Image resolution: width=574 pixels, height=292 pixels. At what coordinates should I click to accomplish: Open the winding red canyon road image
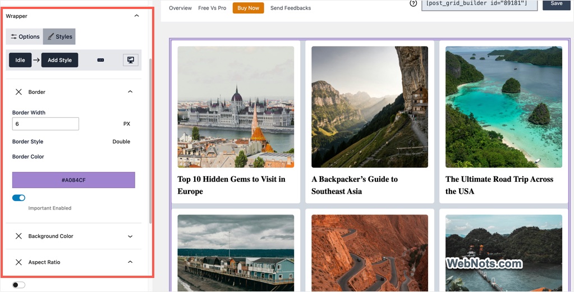[370, 253]
